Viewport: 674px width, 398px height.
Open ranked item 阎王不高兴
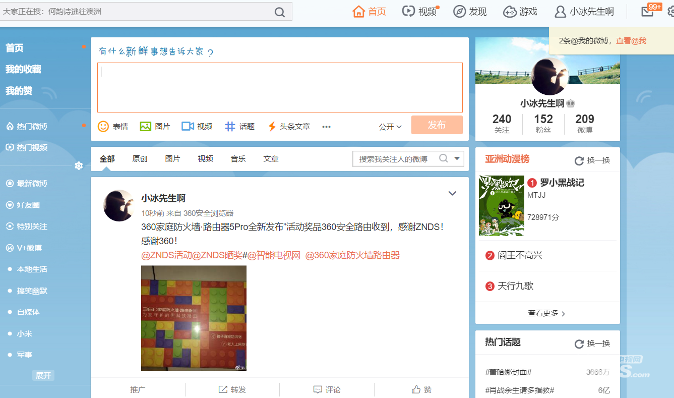(x=520, y=256)
